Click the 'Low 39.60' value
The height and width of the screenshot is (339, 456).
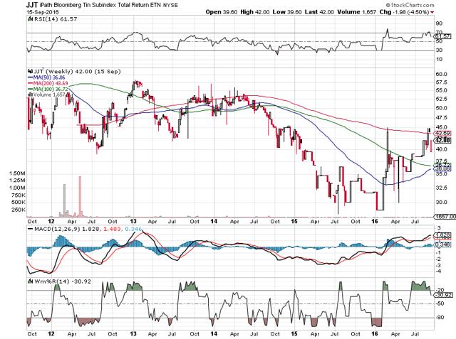point(287,12)
